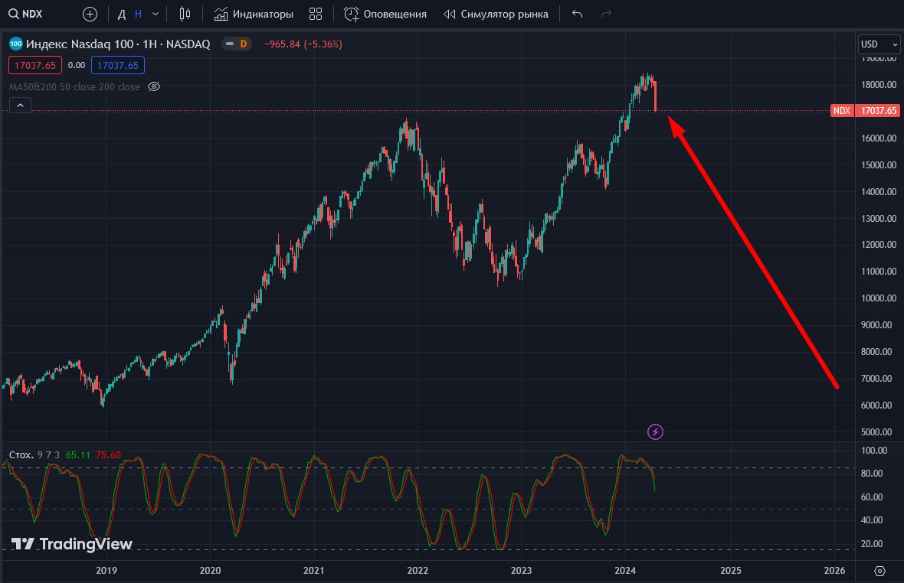Click the red 17037.65 sell price box
Screen dimensions: 904x583
35,65
